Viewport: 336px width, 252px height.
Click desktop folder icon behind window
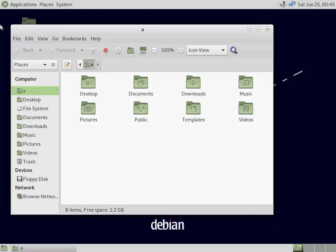[x=29, y=21]
